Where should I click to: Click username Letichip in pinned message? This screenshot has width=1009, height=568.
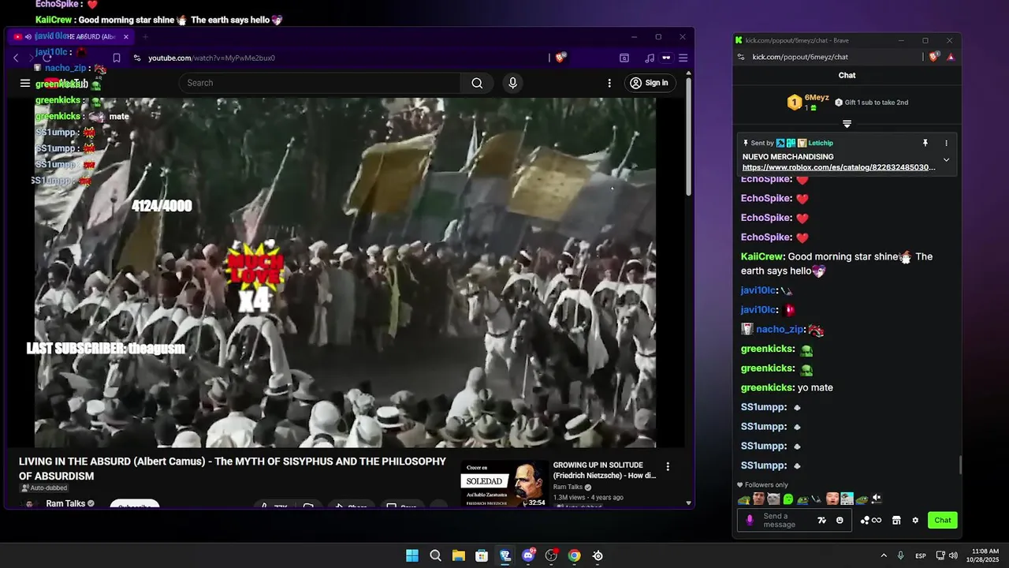coord(821,143)
